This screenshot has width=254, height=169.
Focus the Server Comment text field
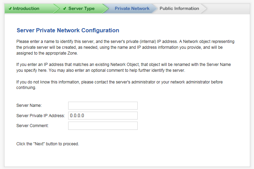(103, 126)
